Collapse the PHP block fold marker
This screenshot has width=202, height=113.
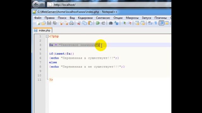47,36
